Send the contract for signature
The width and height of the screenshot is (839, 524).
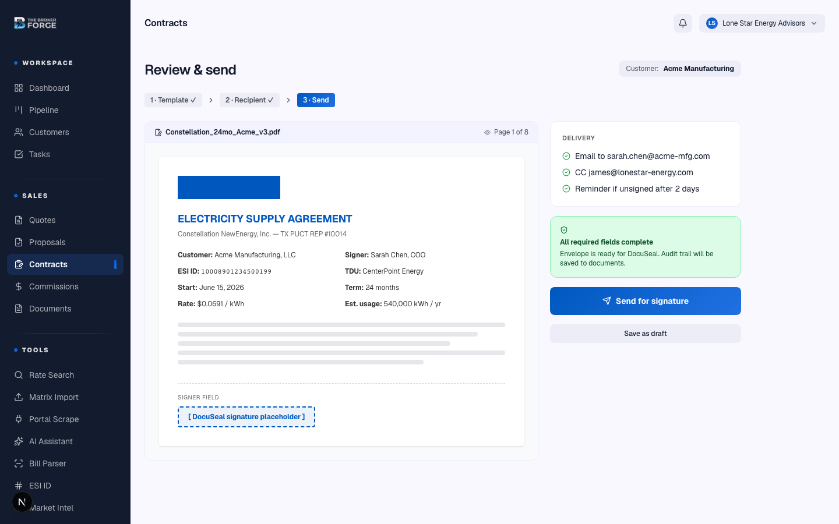click(646, 301)
